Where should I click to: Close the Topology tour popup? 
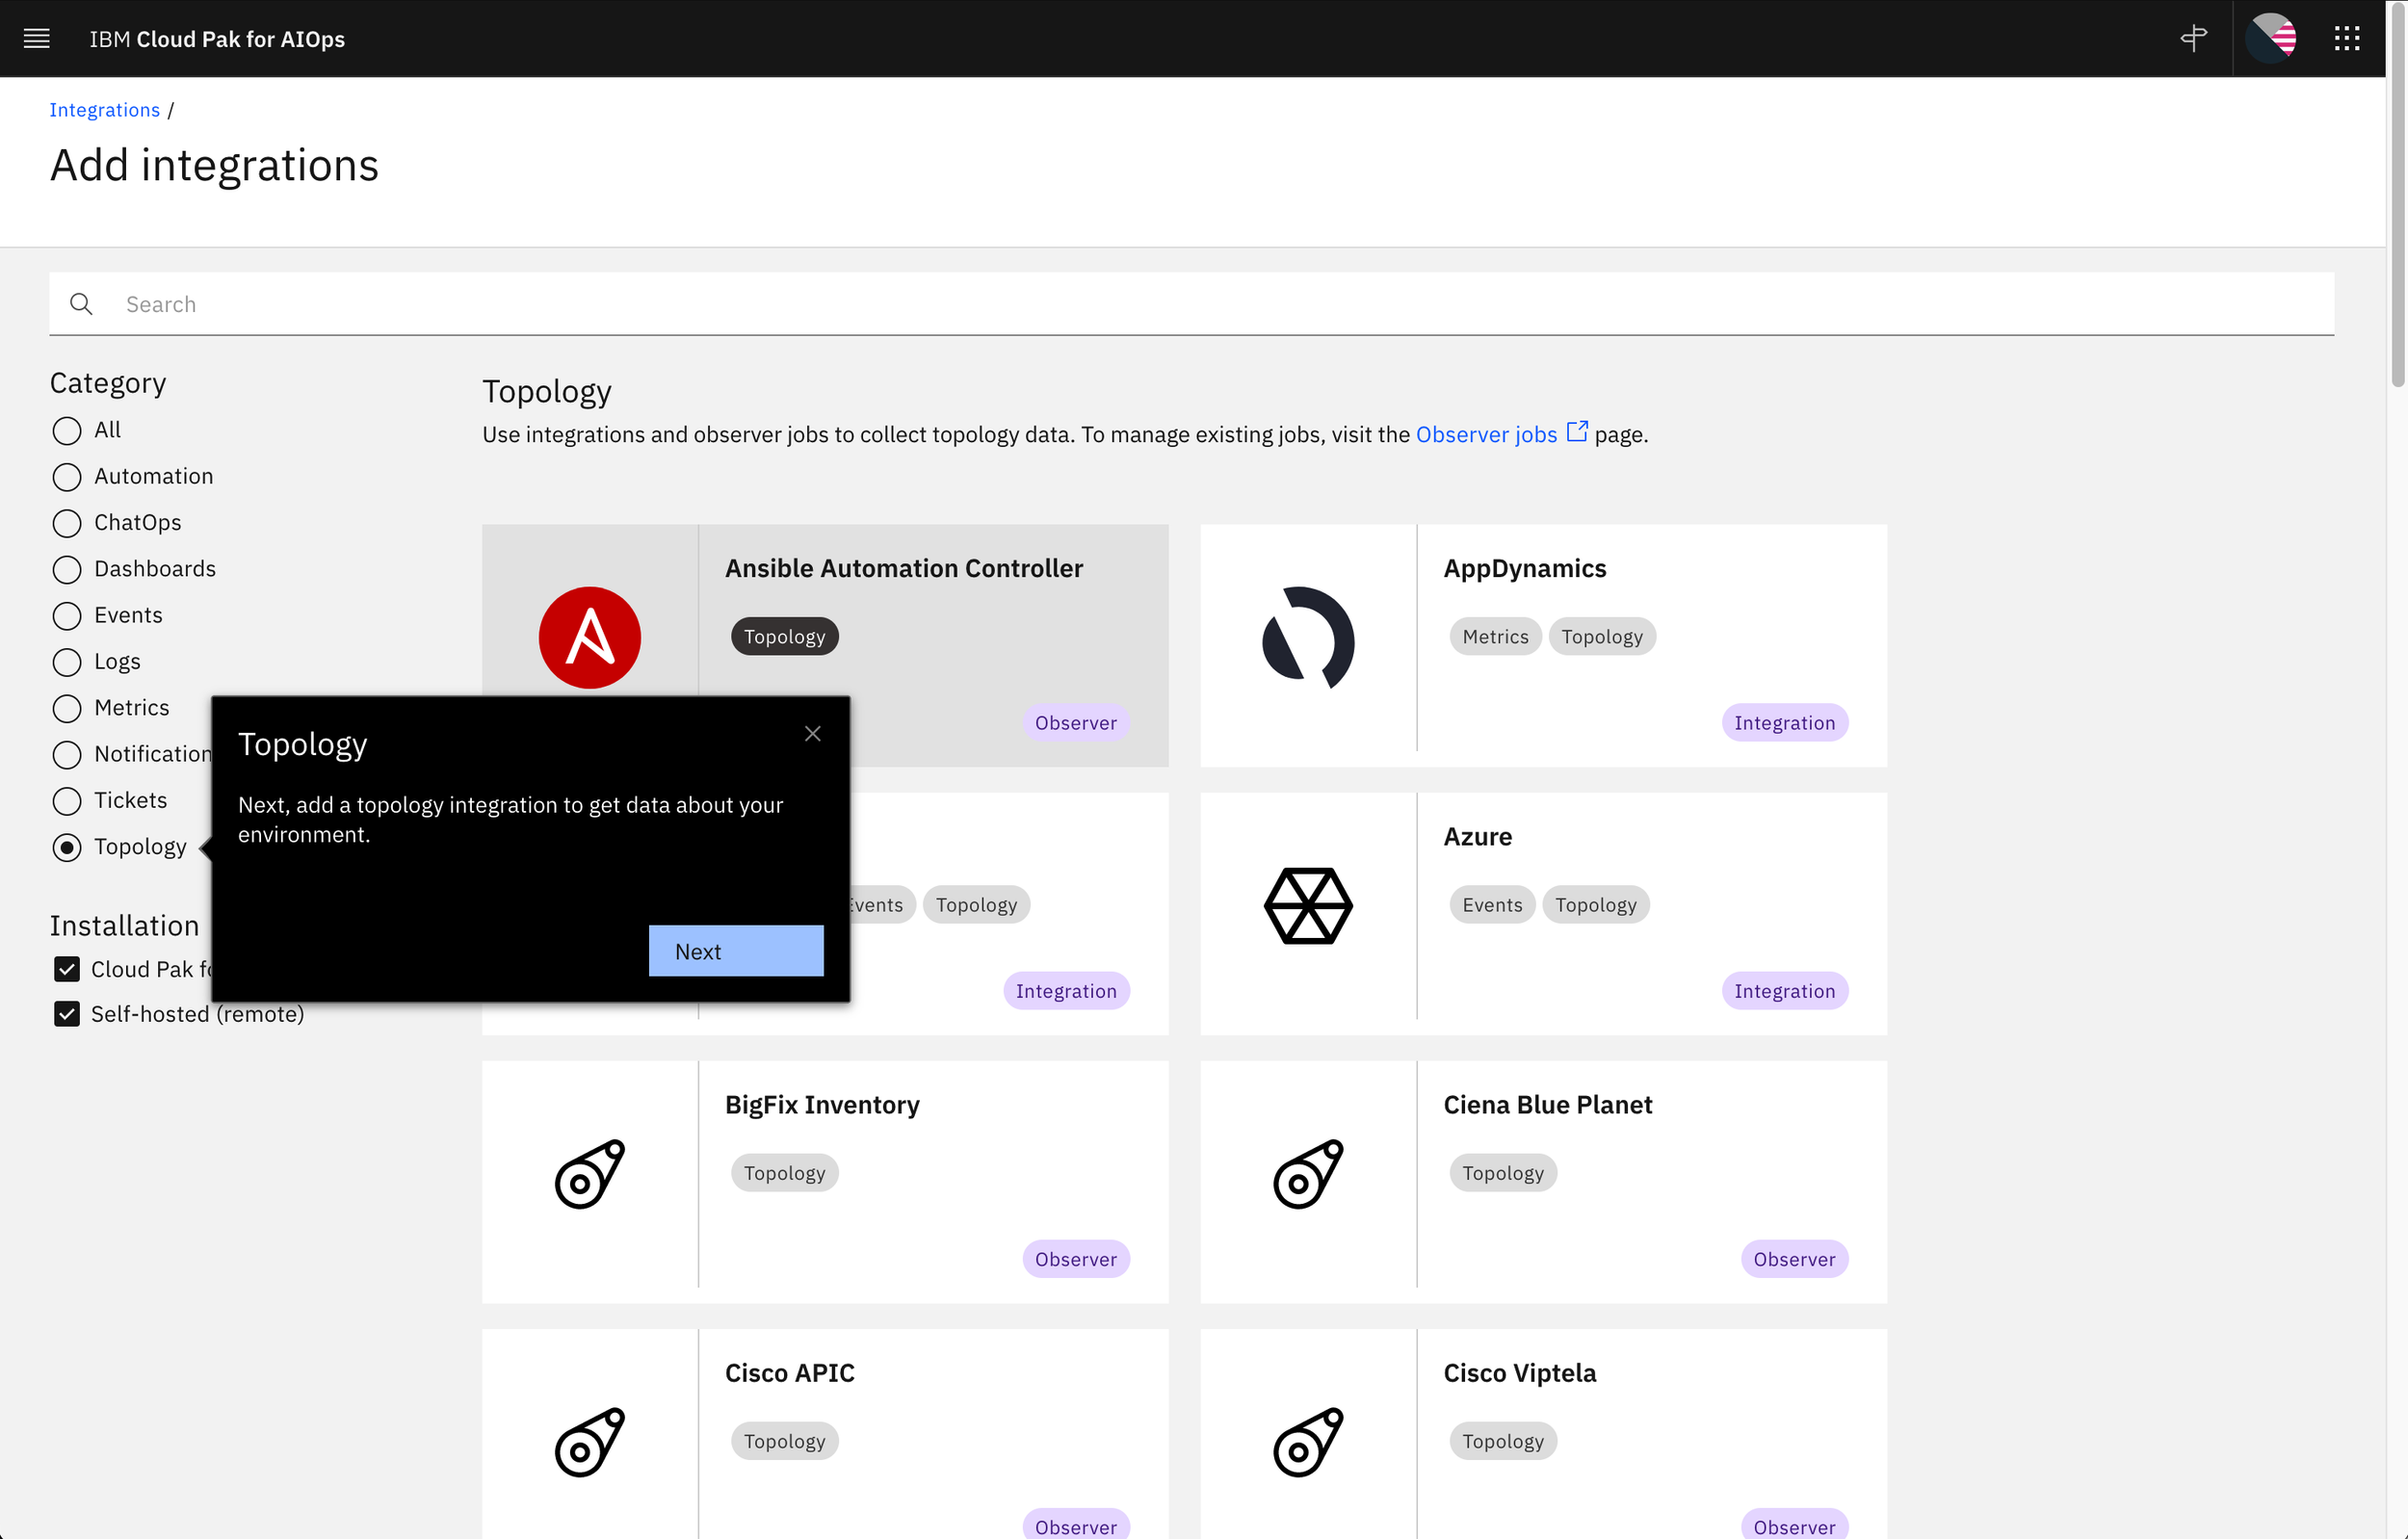(x=813, y=734)
